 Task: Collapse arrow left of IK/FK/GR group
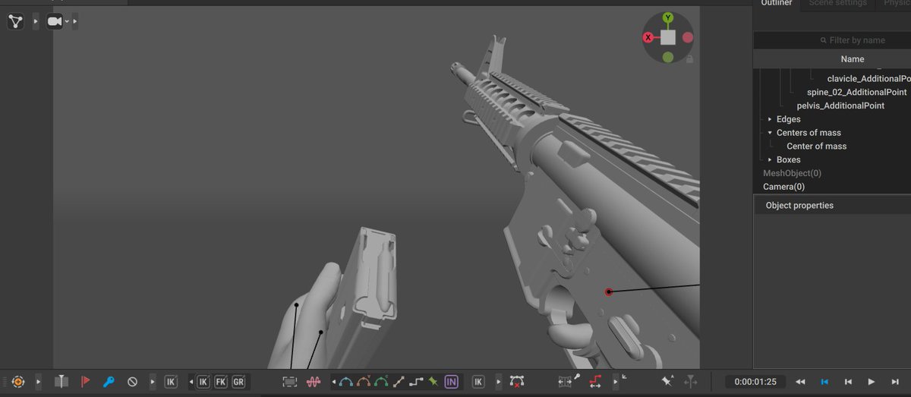tap(191, 382)
